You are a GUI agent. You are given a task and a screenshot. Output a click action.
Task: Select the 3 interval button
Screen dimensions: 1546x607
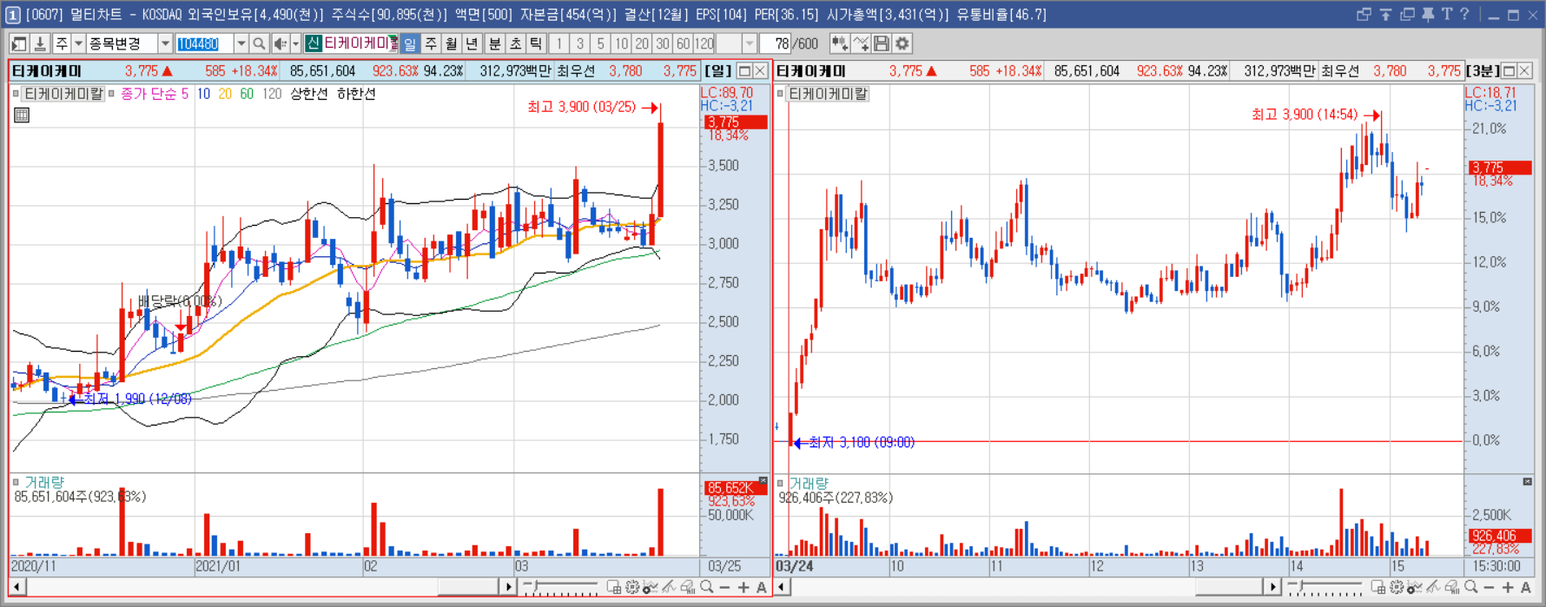(580, 43)
